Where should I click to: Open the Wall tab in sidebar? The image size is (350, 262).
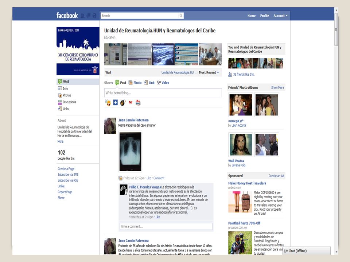pyautogui.click(x=78, y=82)
